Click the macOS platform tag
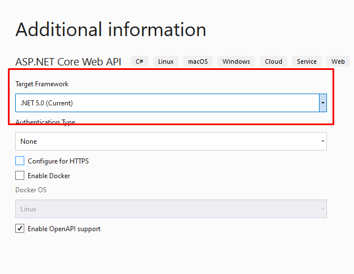Screen dimensions: 354x274 point(198,61)
